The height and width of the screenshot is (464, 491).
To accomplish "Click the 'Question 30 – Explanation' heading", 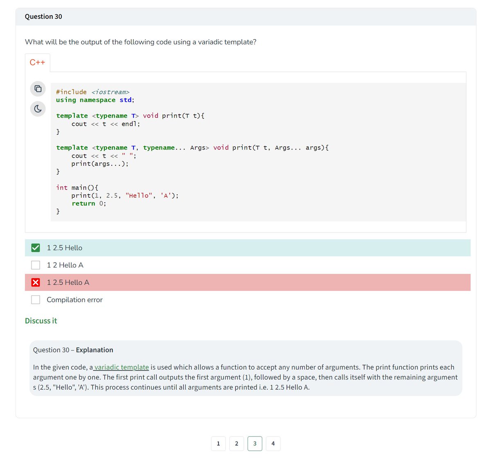I will pos(73,350).
